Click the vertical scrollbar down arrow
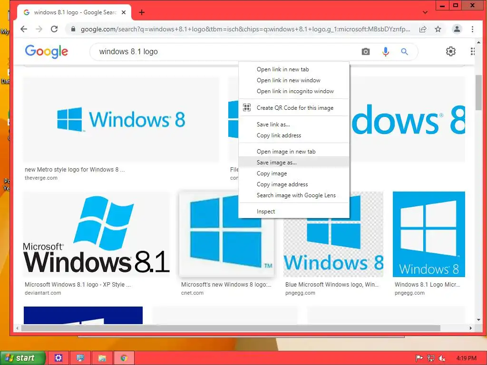The image size is (487, 365). click(x=478, y=320)
